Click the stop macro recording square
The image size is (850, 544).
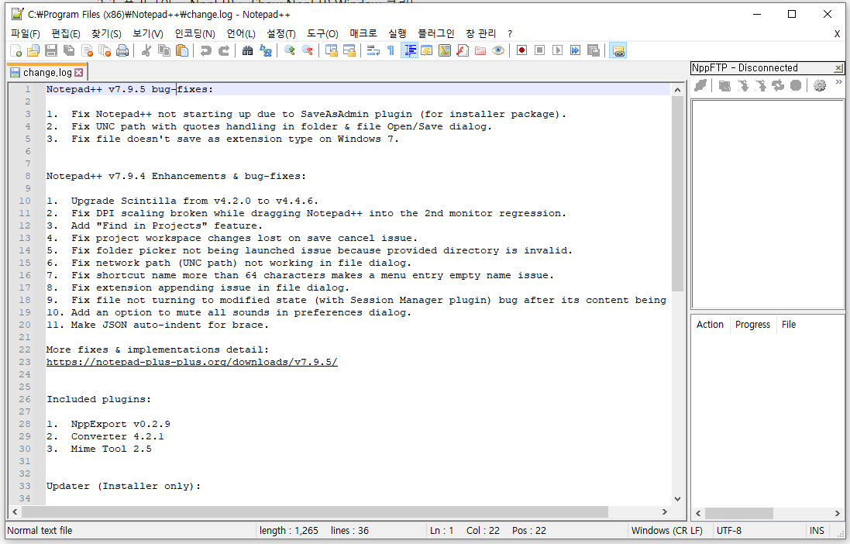[x=539, y=51]
